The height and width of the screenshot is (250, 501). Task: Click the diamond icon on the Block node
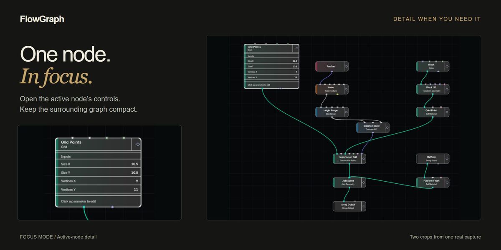(x=446, y=66)
